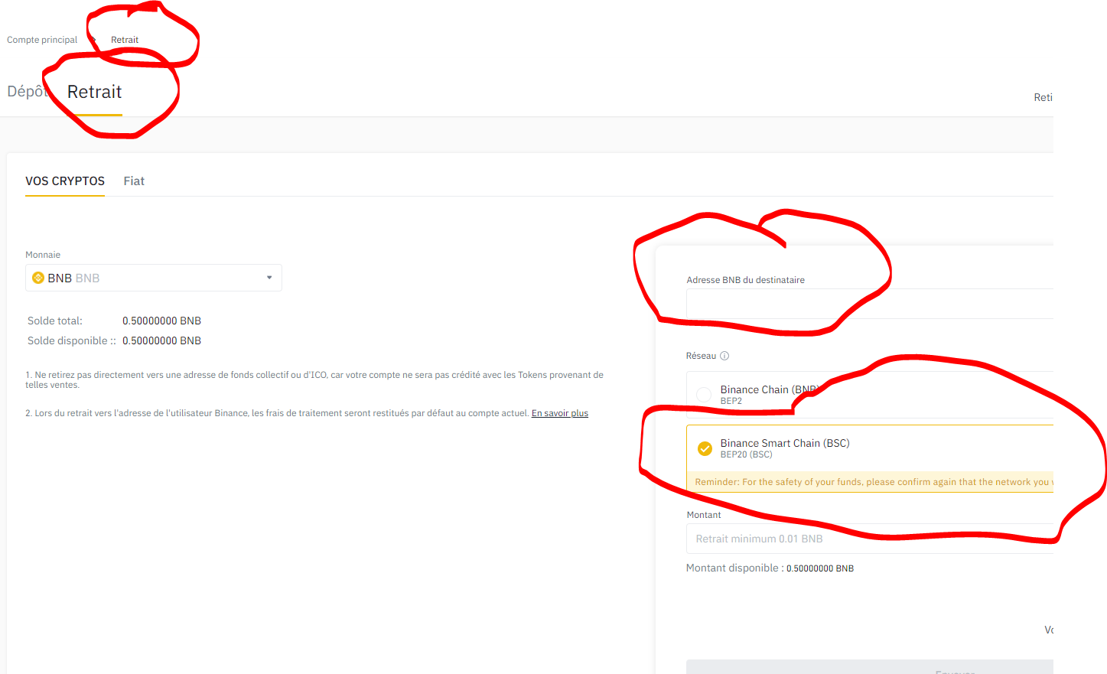The image size is (1107, 674).
Task: Click the BNB coin icon in currency selector
Action: tap(37, 278)
